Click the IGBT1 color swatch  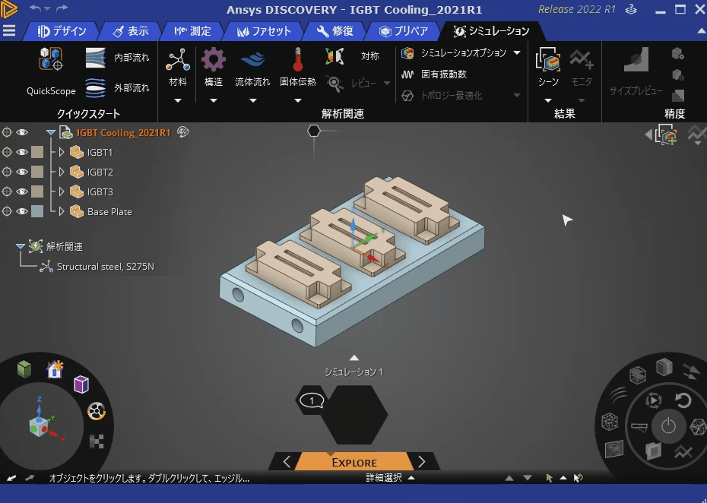37,152
